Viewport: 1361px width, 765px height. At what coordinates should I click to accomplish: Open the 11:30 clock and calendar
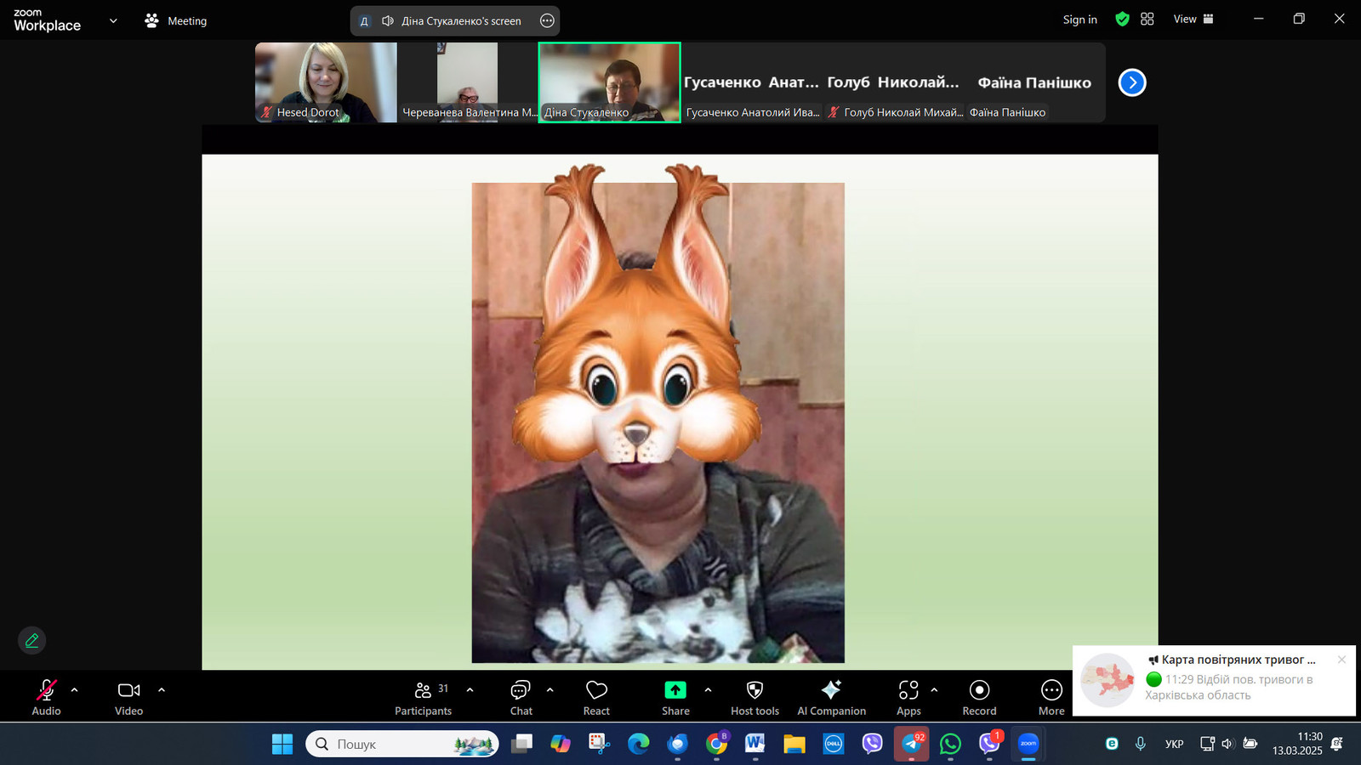click(x=1297, y=744)
